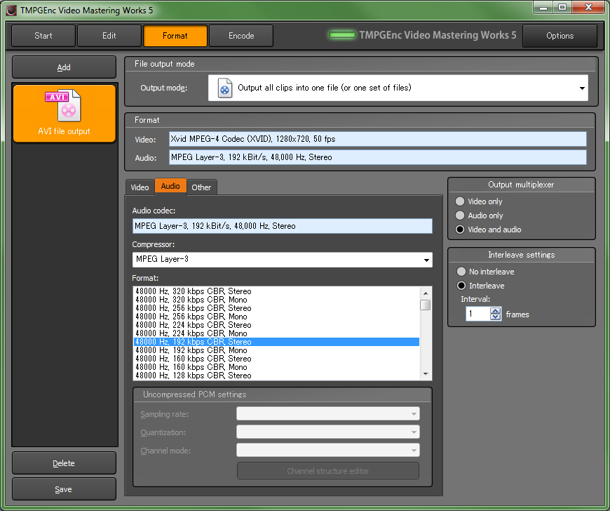Click the Delete button

[65, 463]
